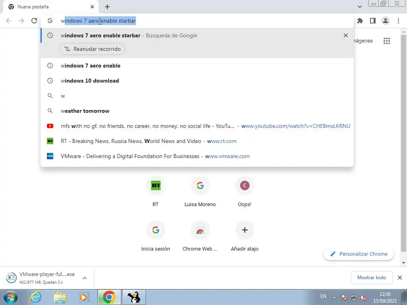Screen dimensions: 407x305
Task: Toggle the side panel icon
Action: click(373, 21)
